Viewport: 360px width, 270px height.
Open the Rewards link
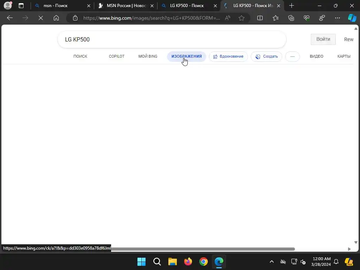click(x=349, y=39)
